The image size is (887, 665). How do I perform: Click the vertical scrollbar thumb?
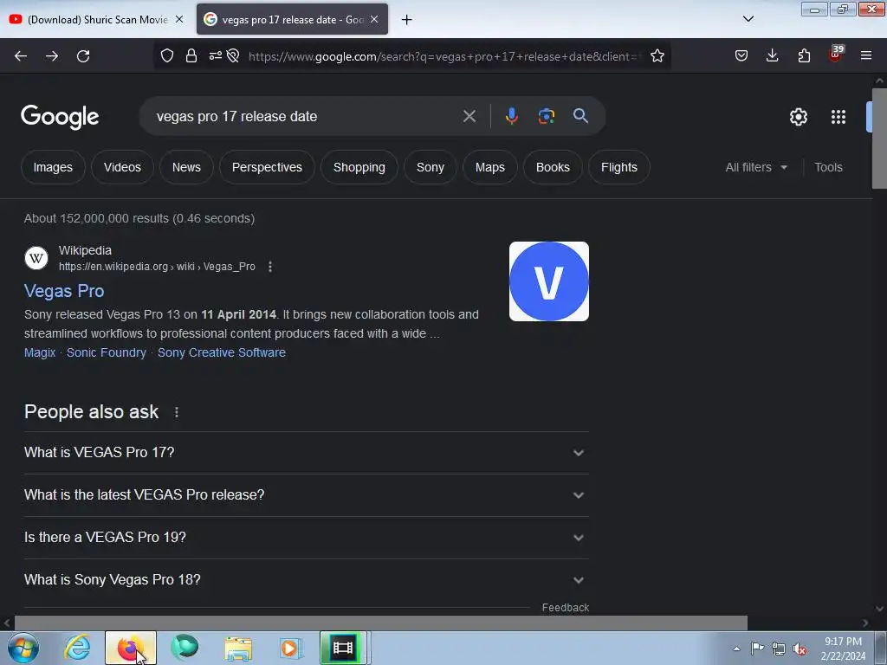pyautogui.click(x=879, y=139)
